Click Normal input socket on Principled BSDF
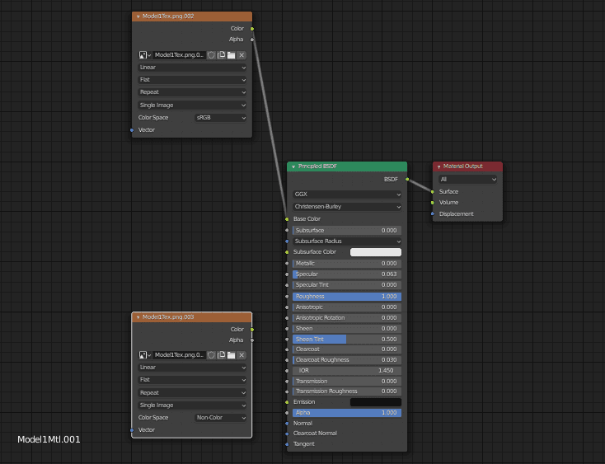This screenshot has height=464, width=605. click(x=287, y=424)
